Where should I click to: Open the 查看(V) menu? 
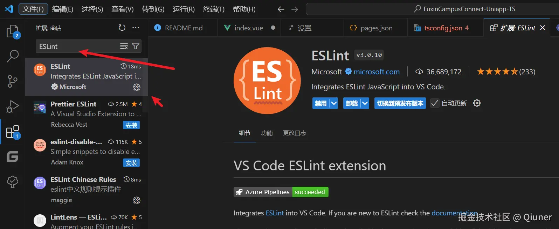123,9
